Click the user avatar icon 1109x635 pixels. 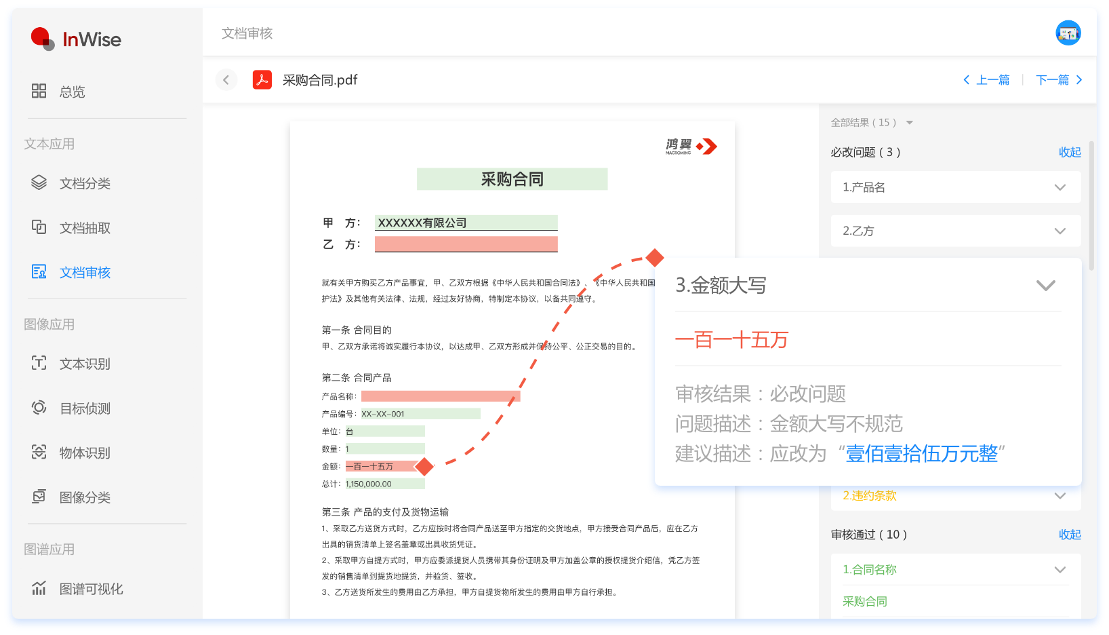tap(1068, 33)
